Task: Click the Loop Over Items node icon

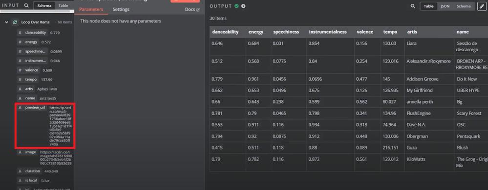Action: [15, 22]
